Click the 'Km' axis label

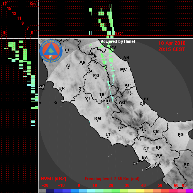(x=32, y=4)
